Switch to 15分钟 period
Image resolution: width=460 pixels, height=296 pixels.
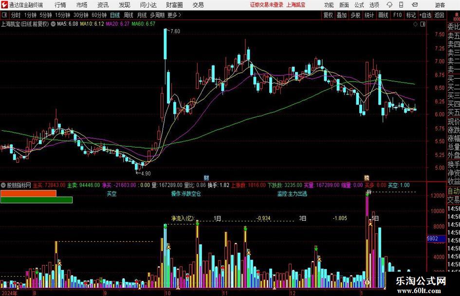pos(63,15)
